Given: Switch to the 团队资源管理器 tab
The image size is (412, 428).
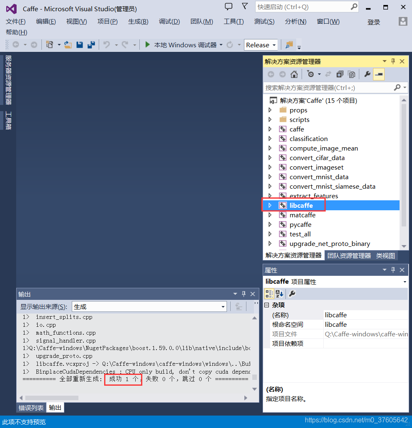Looking at the screenshot, I should tap(349, 255).
